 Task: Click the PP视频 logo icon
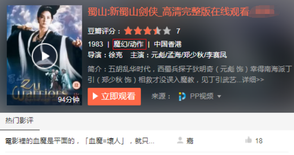(182, 96)
